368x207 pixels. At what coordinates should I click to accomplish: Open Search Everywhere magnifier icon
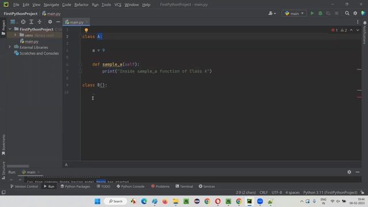pyautogui.click(x=347, y=13)
